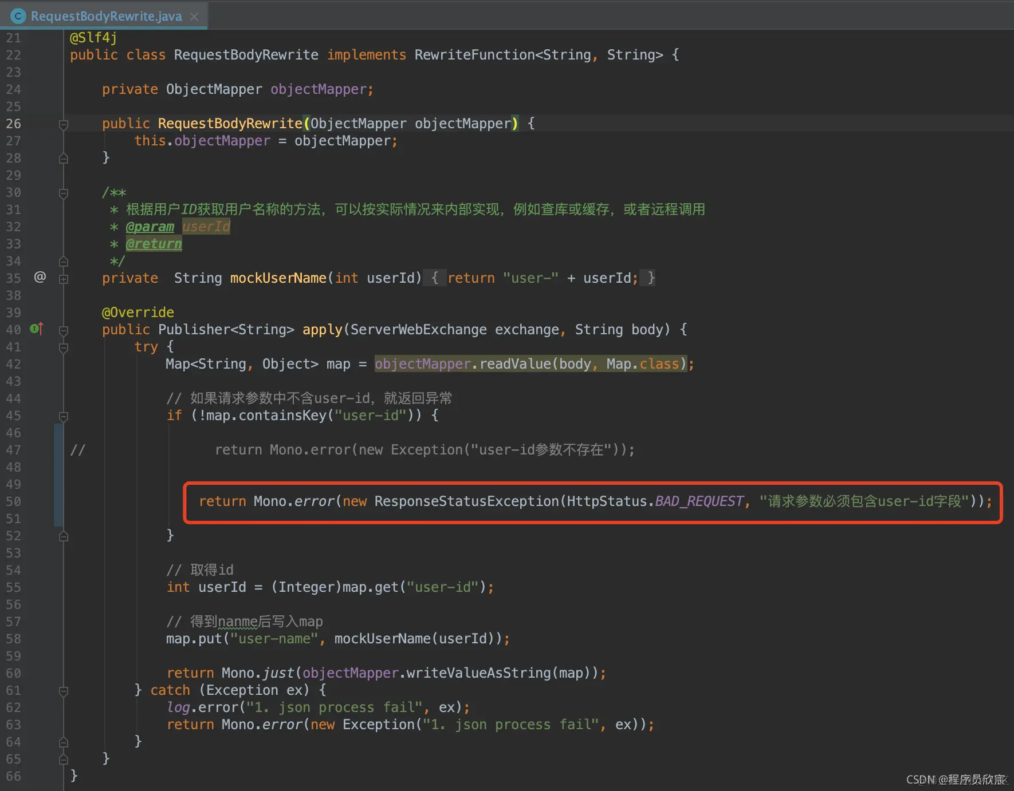Collapse the catch block fold on line 61

[64, 691]
